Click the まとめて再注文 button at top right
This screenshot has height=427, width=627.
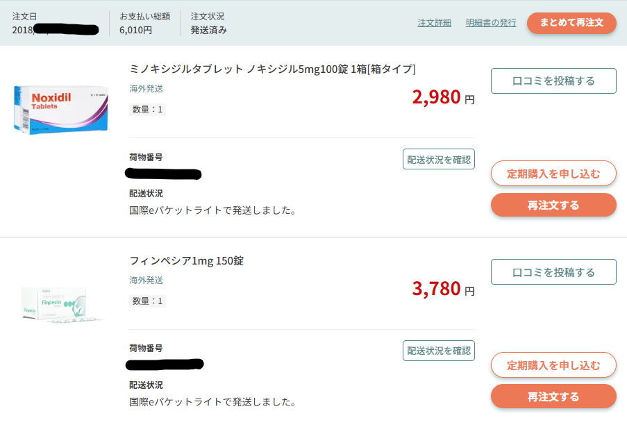[571, 23]
